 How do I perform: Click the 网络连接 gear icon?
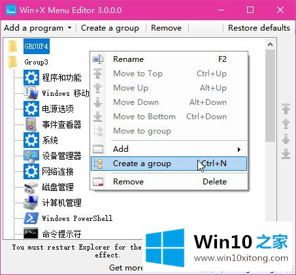(x=31, y=171)
